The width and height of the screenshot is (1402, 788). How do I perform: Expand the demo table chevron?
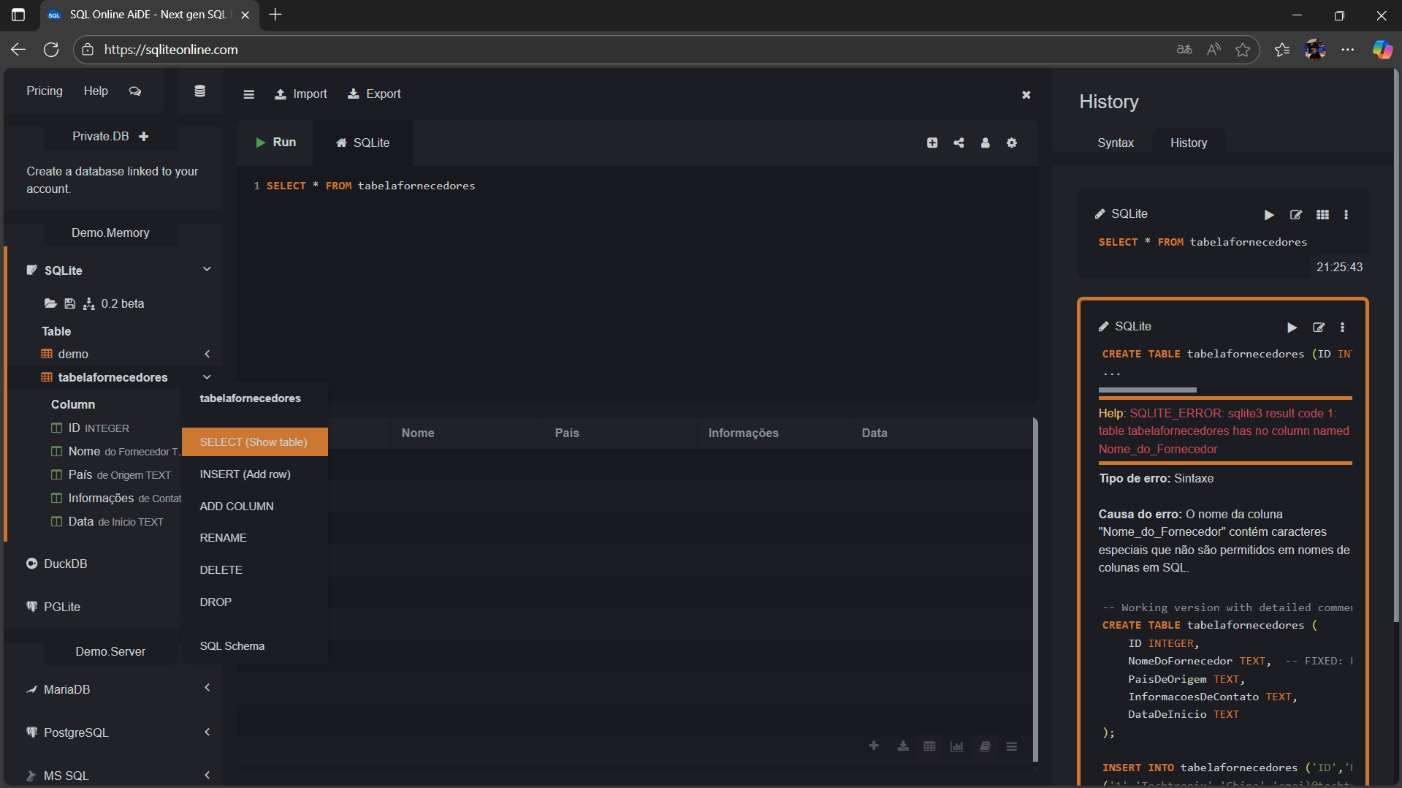(x=207, y=354)
